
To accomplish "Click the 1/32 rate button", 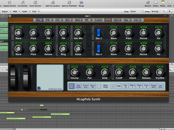I will tap(118, 86).
